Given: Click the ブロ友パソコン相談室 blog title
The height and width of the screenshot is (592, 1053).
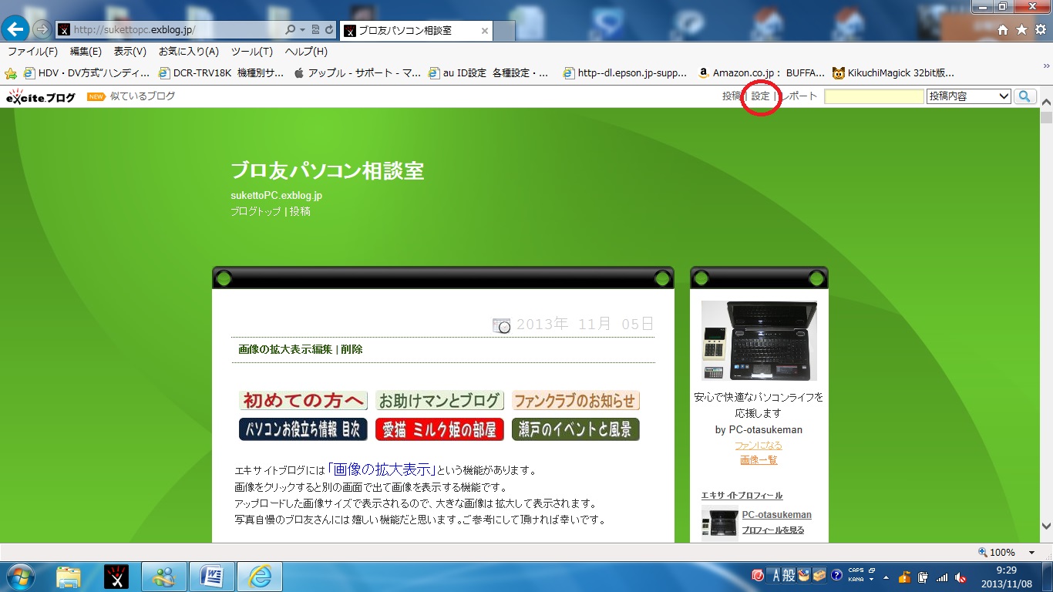Looking at the screenshot, I should point(327,170).
